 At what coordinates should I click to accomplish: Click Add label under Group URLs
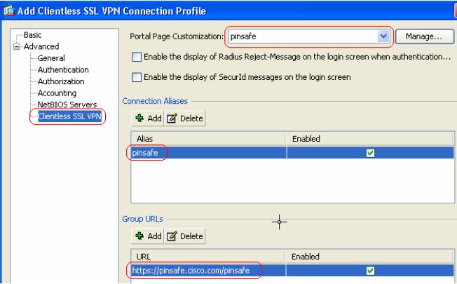[154, 236]
